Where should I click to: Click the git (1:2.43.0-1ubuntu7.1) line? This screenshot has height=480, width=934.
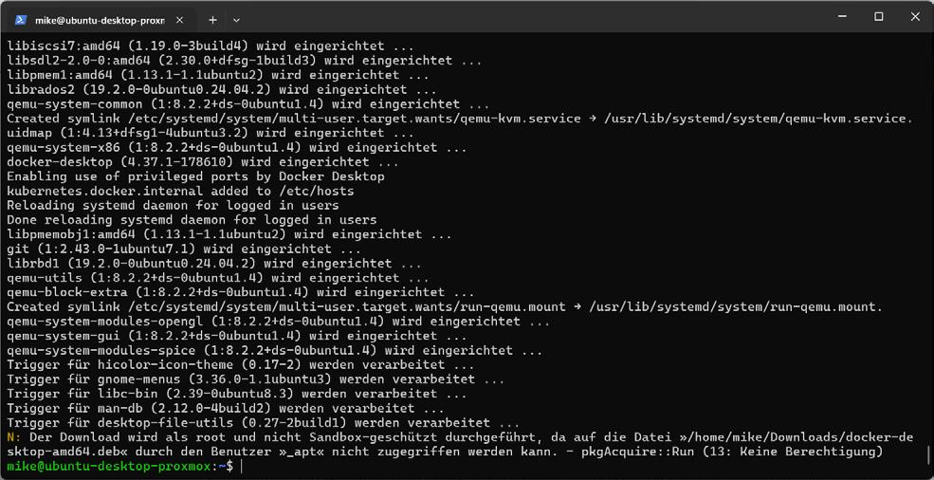point(183,249)
